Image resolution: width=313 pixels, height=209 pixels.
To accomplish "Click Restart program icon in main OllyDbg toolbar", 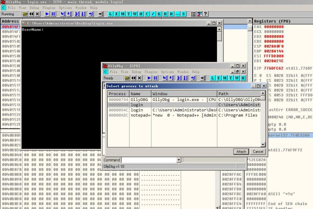I will point(31,14).
